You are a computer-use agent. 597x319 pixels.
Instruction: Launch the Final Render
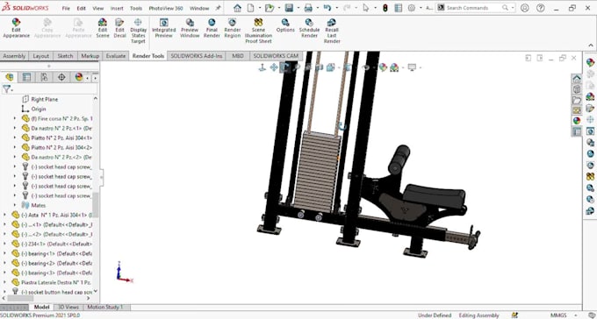coord(212,28)
